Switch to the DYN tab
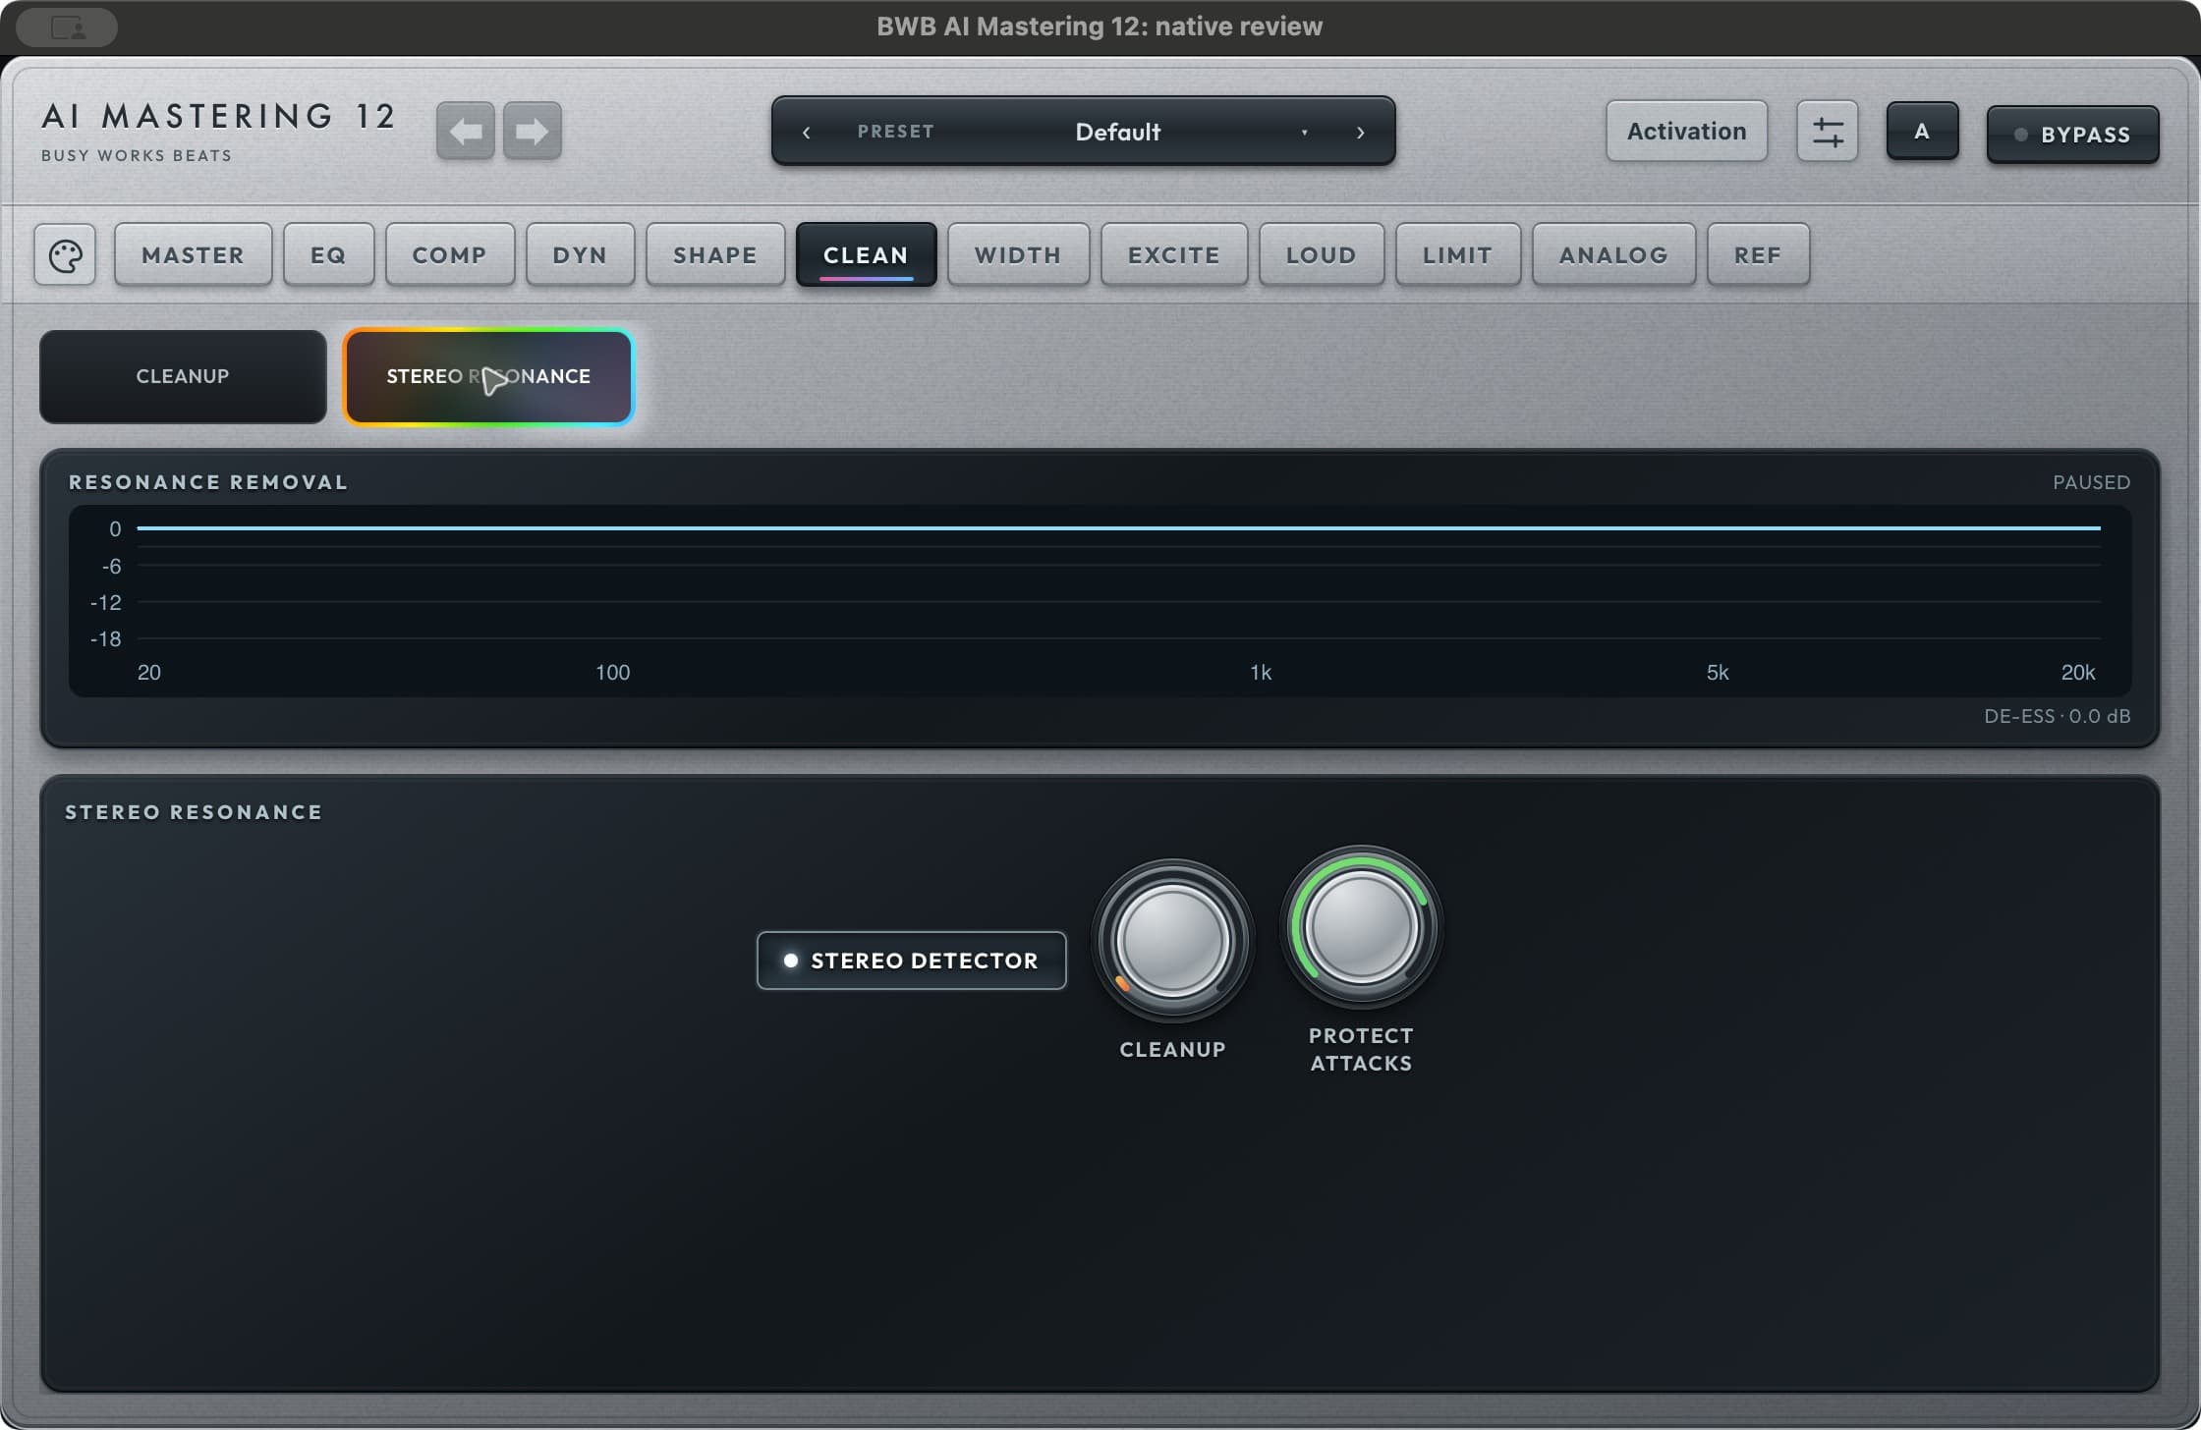2201x1430 pixels. 580,255
